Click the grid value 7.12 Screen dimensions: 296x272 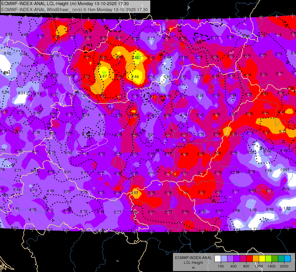[72, 37]
